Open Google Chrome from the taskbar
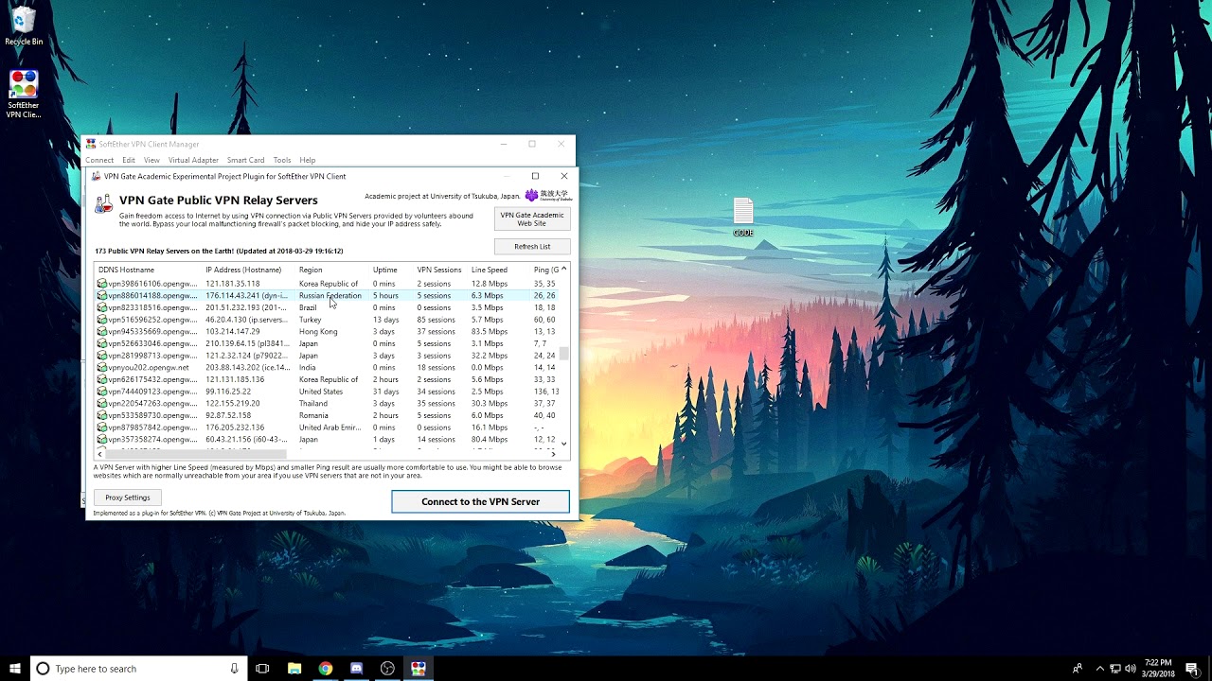 coord(326,669)
